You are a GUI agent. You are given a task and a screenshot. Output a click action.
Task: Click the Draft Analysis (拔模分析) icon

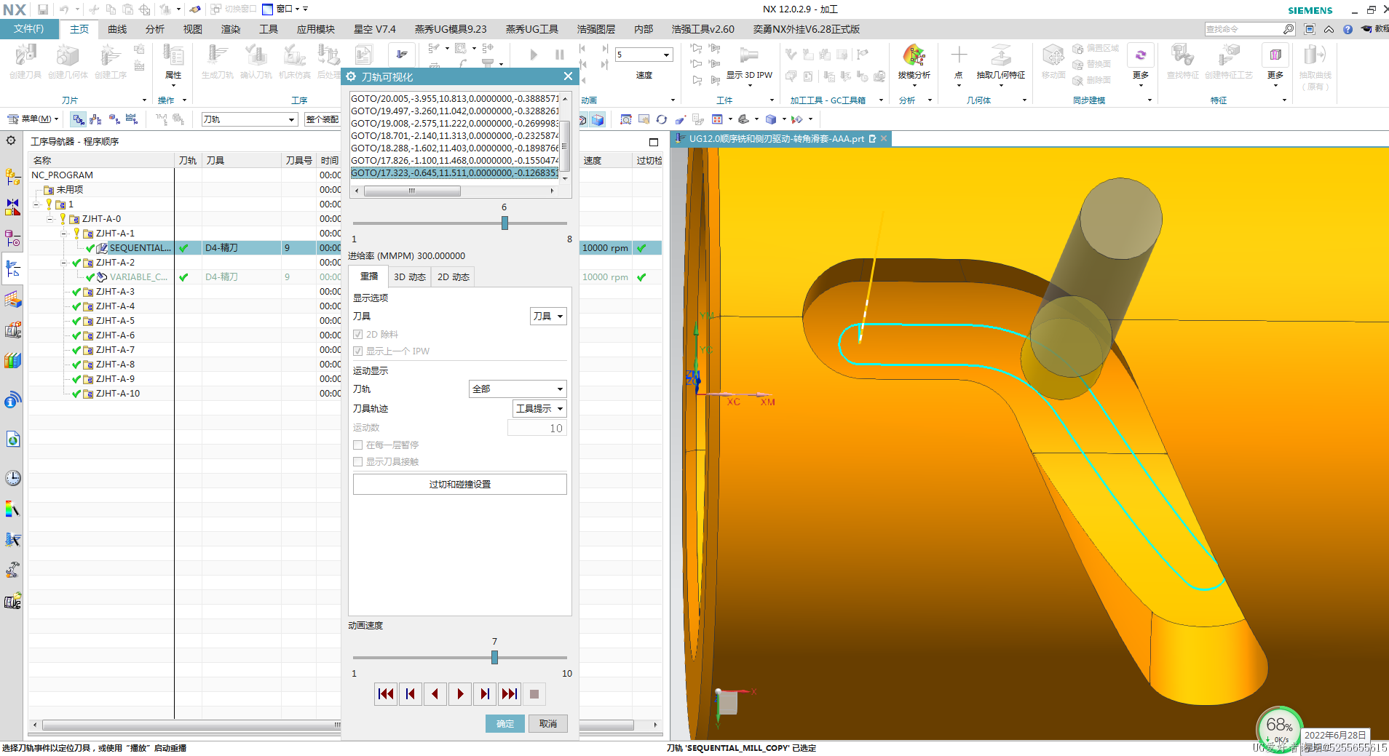click(x=914, y=56)
